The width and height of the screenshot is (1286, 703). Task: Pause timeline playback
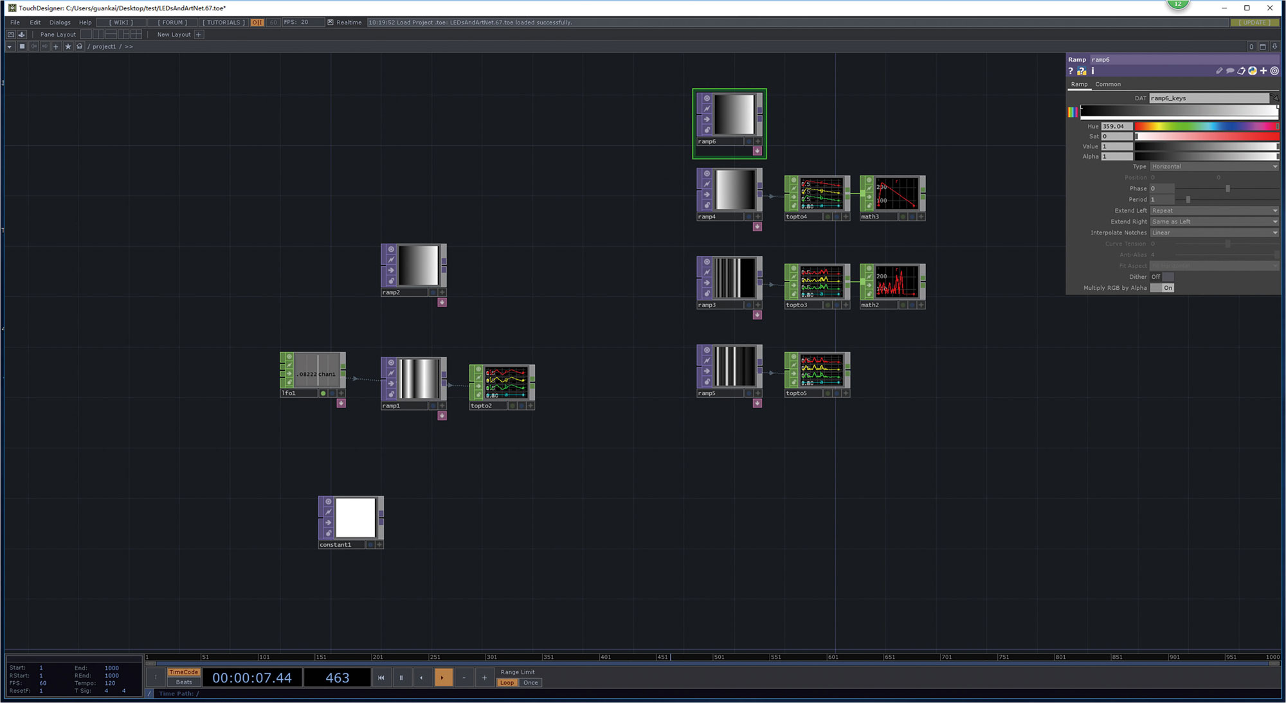pos(401,678)
